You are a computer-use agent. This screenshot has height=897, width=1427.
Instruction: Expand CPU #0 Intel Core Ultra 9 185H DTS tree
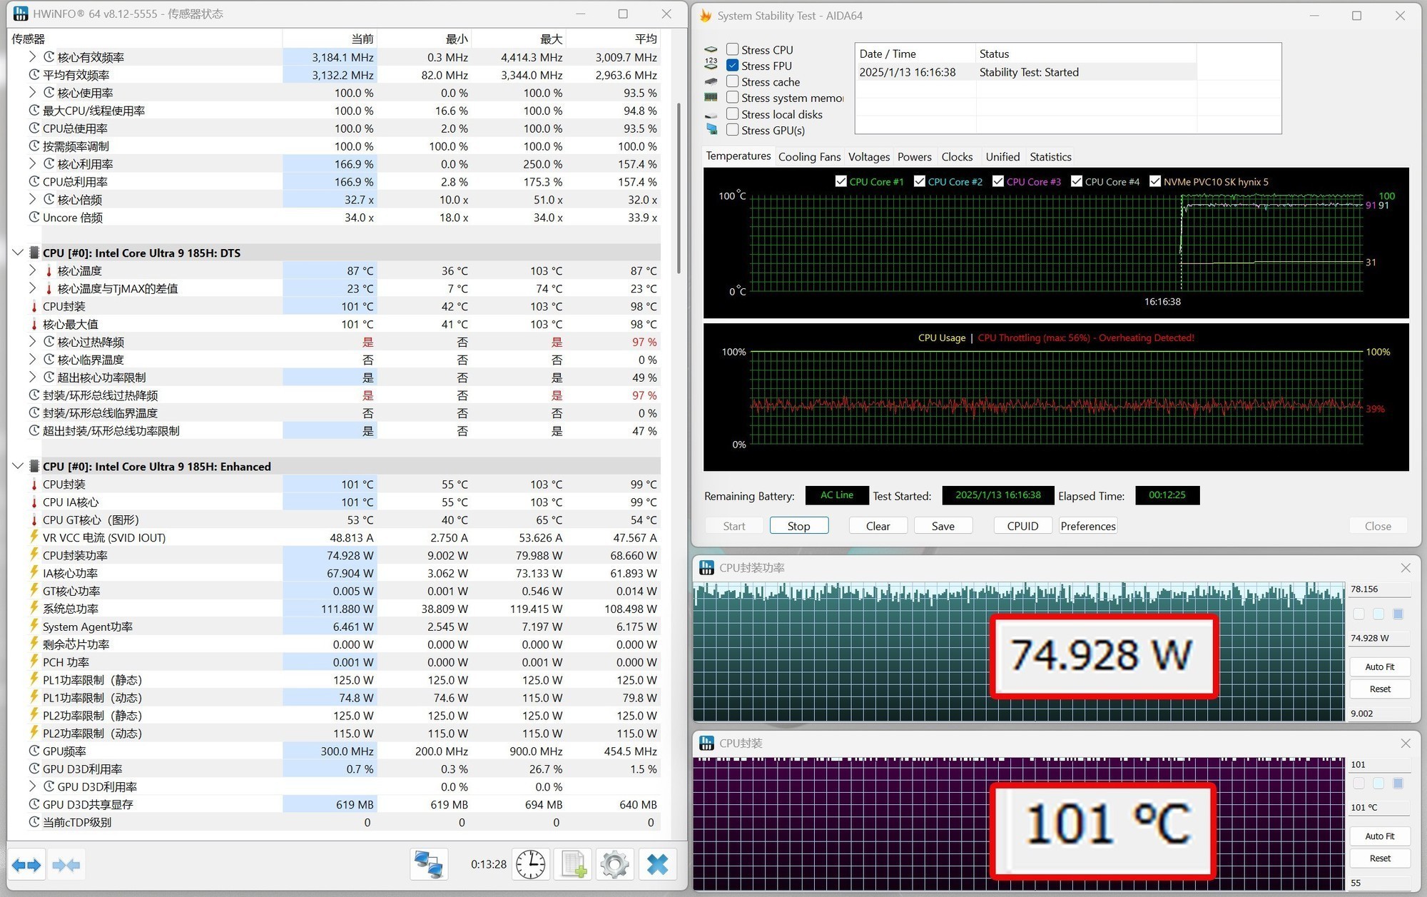tap(18, 251)
